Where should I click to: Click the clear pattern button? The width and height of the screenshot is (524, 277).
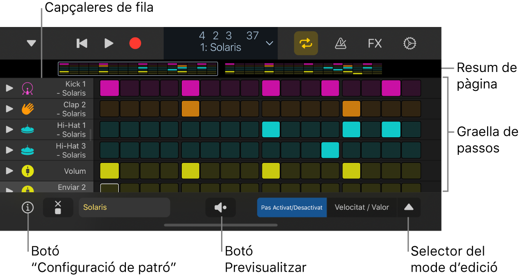(x=58, y=207)
